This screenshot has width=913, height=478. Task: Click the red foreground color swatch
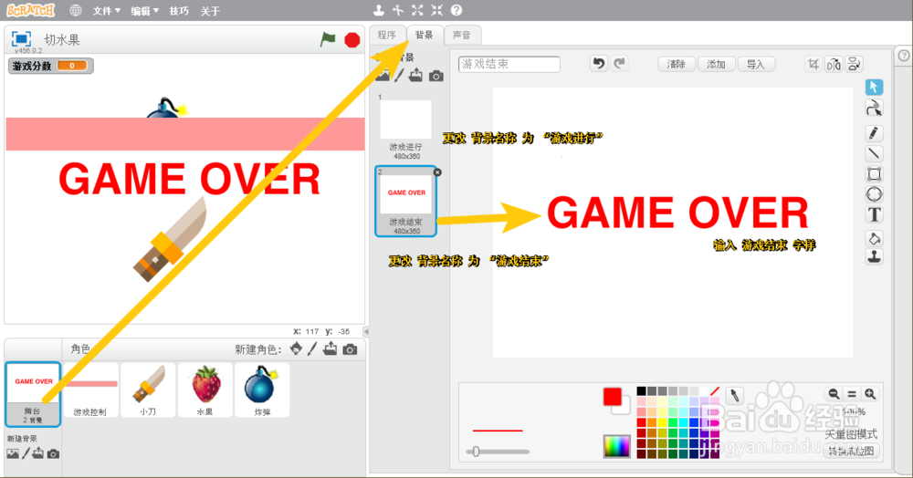point(612,397)
